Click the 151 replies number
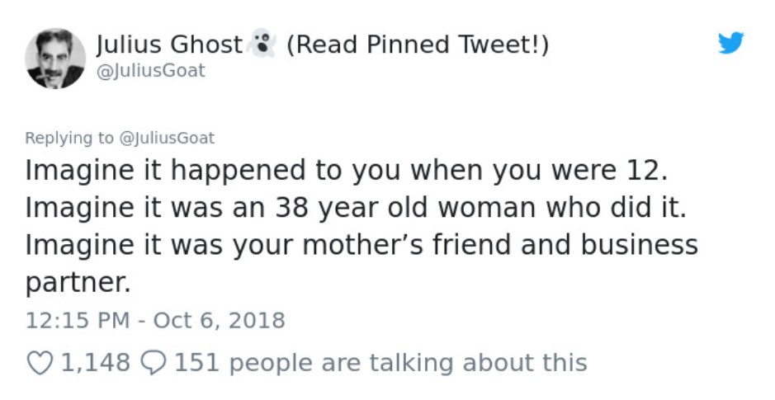775x400 pixels. 196,363
